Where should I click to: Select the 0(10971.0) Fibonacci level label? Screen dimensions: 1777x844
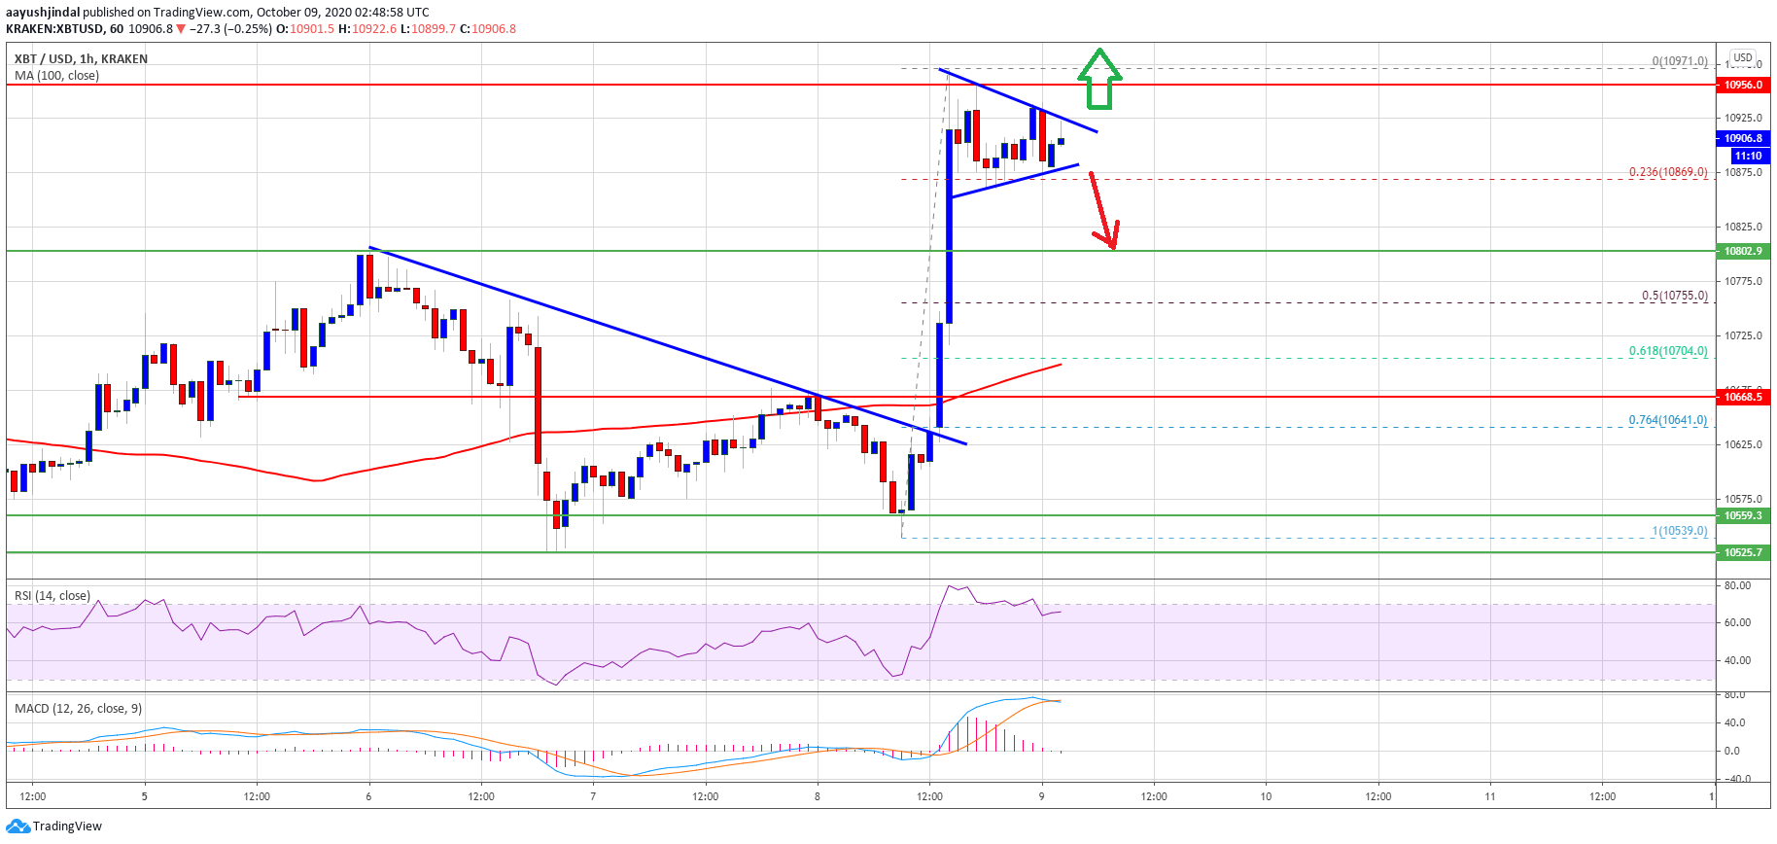click(1680, 61)
